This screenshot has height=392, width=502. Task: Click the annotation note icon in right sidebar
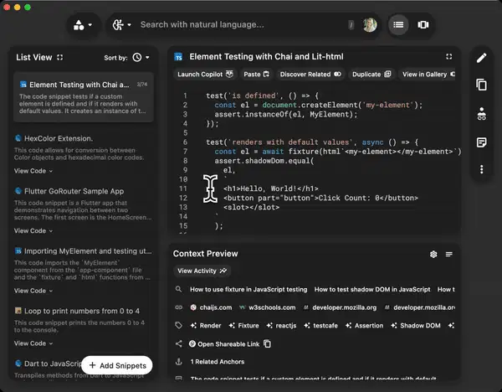[x=482, y=142]
